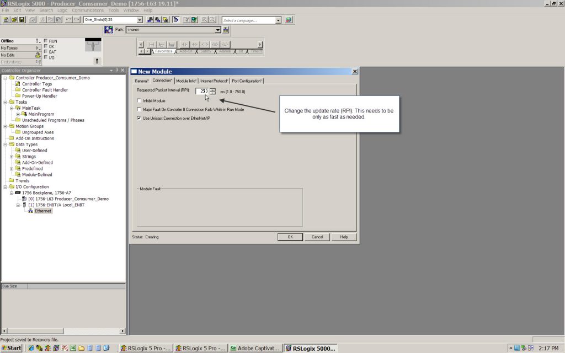Click the Examine On (XIC) instruction icon
The width and height of the screenshot is (565, 353).
click(x=184, y=45)
